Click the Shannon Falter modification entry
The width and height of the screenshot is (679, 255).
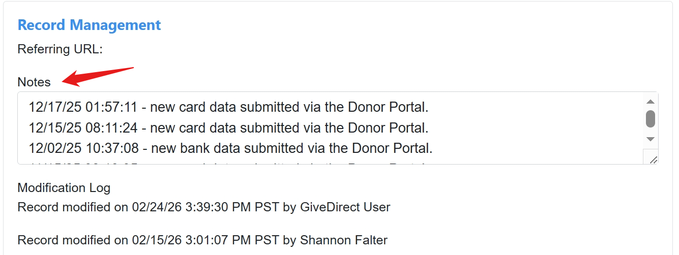click(x=202, y=240)
